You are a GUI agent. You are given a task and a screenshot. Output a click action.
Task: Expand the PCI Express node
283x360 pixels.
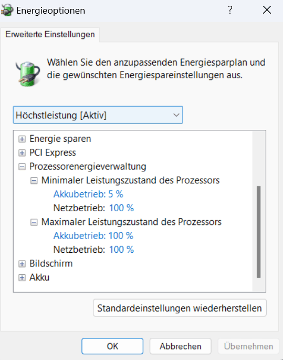(22, 153)
